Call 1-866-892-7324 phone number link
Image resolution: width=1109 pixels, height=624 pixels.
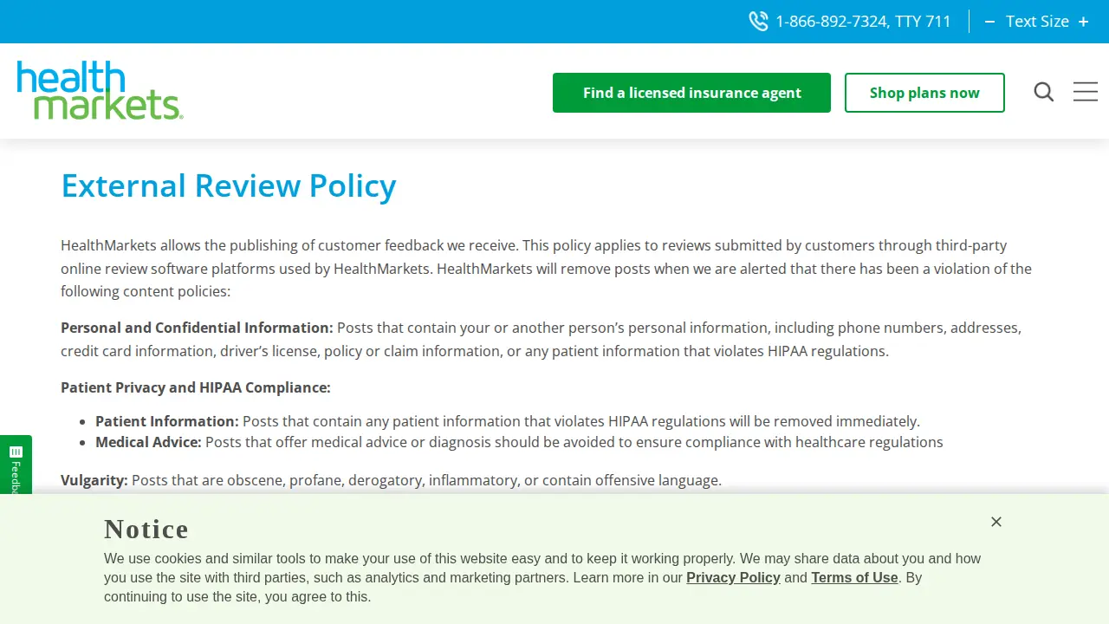coord(863,22)
